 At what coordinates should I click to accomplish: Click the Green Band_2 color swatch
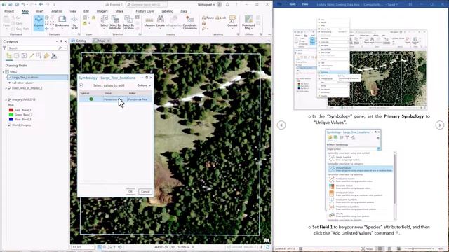tap(11, 115)
